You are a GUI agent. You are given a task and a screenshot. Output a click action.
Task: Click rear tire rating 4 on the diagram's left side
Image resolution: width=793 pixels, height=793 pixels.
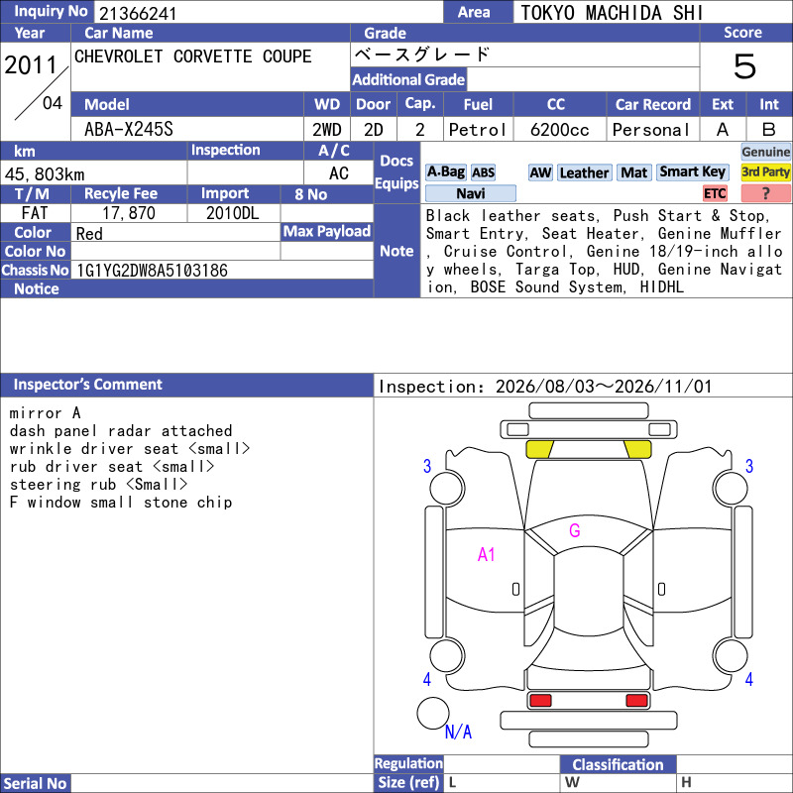pyautogui.click(x=427, y=679)
